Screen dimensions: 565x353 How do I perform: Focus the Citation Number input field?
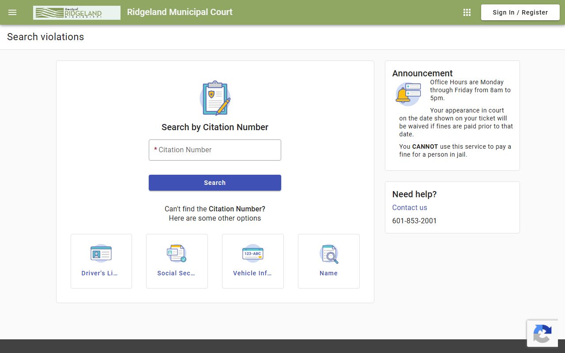tap(215, 150)
